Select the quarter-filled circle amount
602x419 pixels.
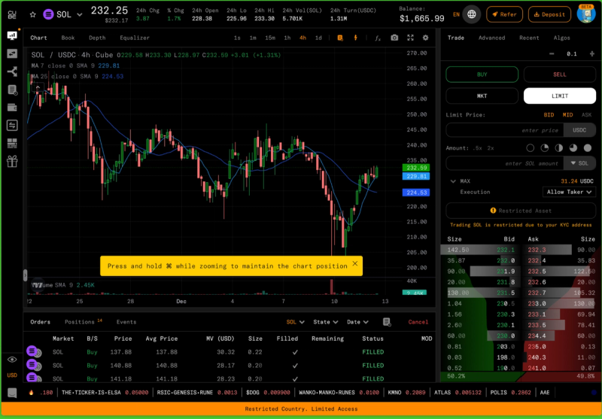[x=544, y=147]
